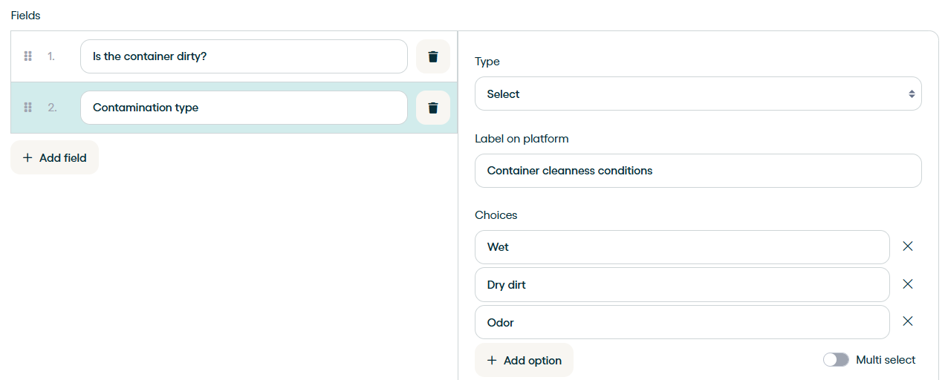This screenshot has height=380, width=948.
Task: Click Add field button
Action: coord(54,157)
